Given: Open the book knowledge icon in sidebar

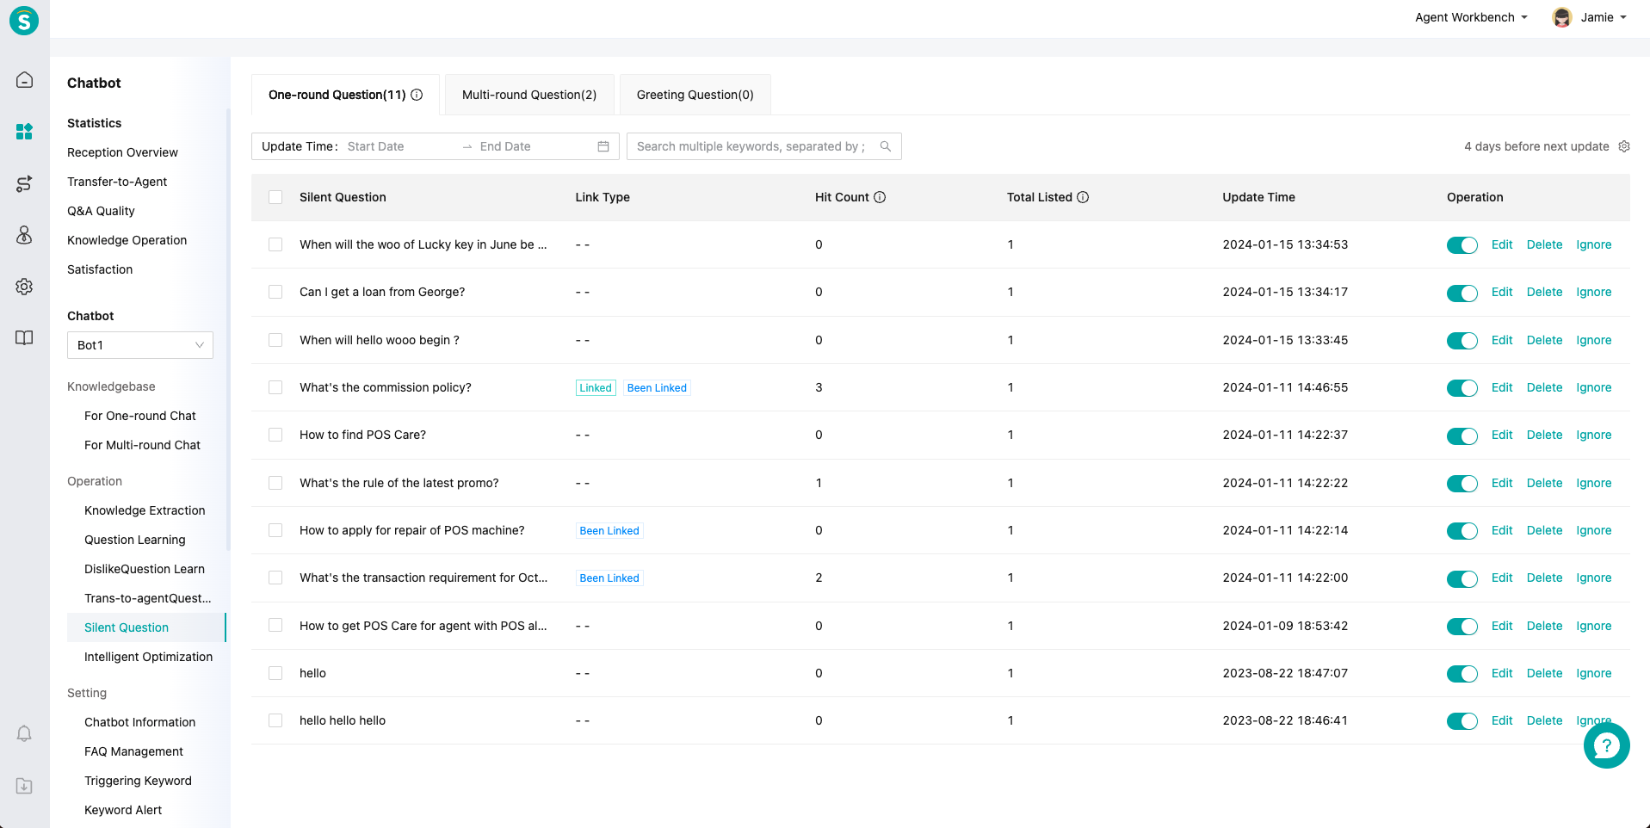Looking at the screenshot, I should 24,337.
